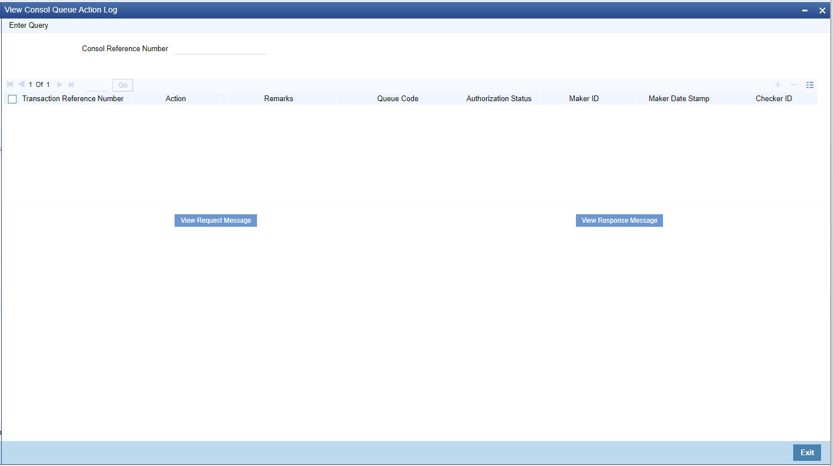The image size is (833, 466).
Task: Click the Queue Code column header
Action: [x=398, y=99]
